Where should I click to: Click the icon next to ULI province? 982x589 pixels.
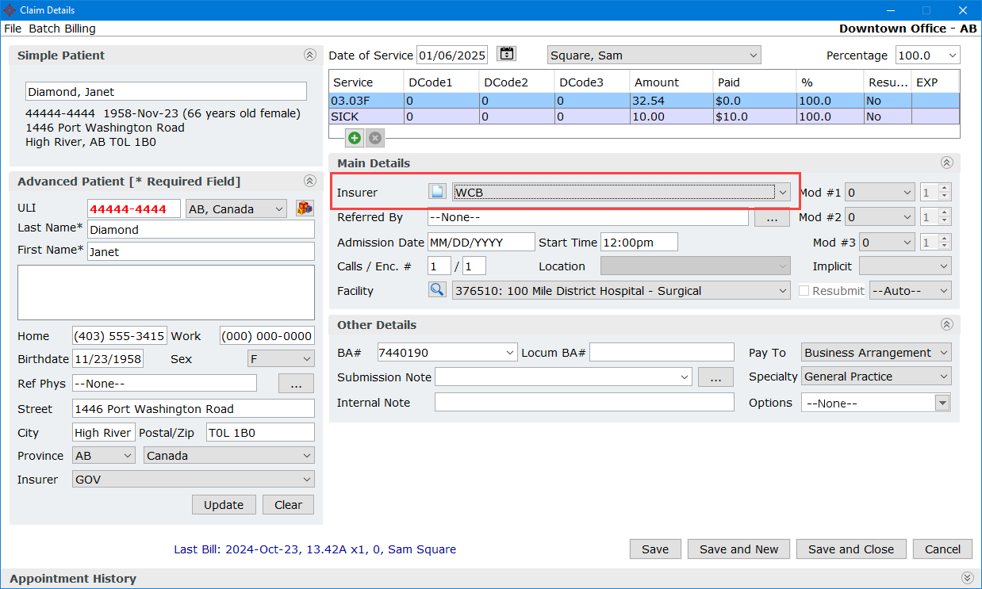pyautogui.click(x=305, y=208)
